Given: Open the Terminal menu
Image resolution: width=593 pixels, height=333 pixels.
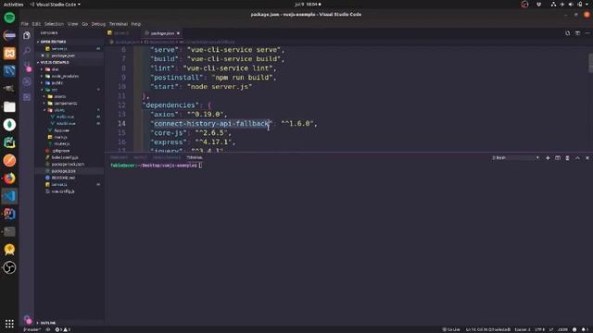Looking at the screenshot, I should [x=119, y=24].
